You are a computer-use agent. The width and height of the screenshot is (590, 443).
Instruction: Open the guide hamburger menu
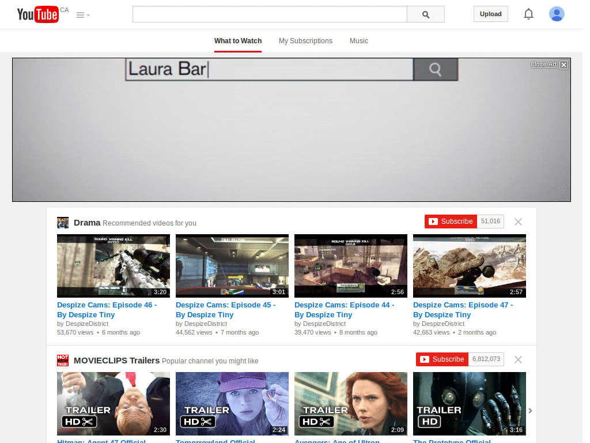(83, 15)
